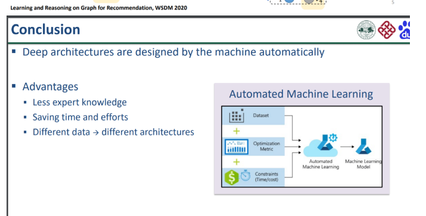Viewport: 426px width, 216px height.
Task: Click the stopwatch icon next to dollar
Action: pyautogui.click(x=245, y=175)
